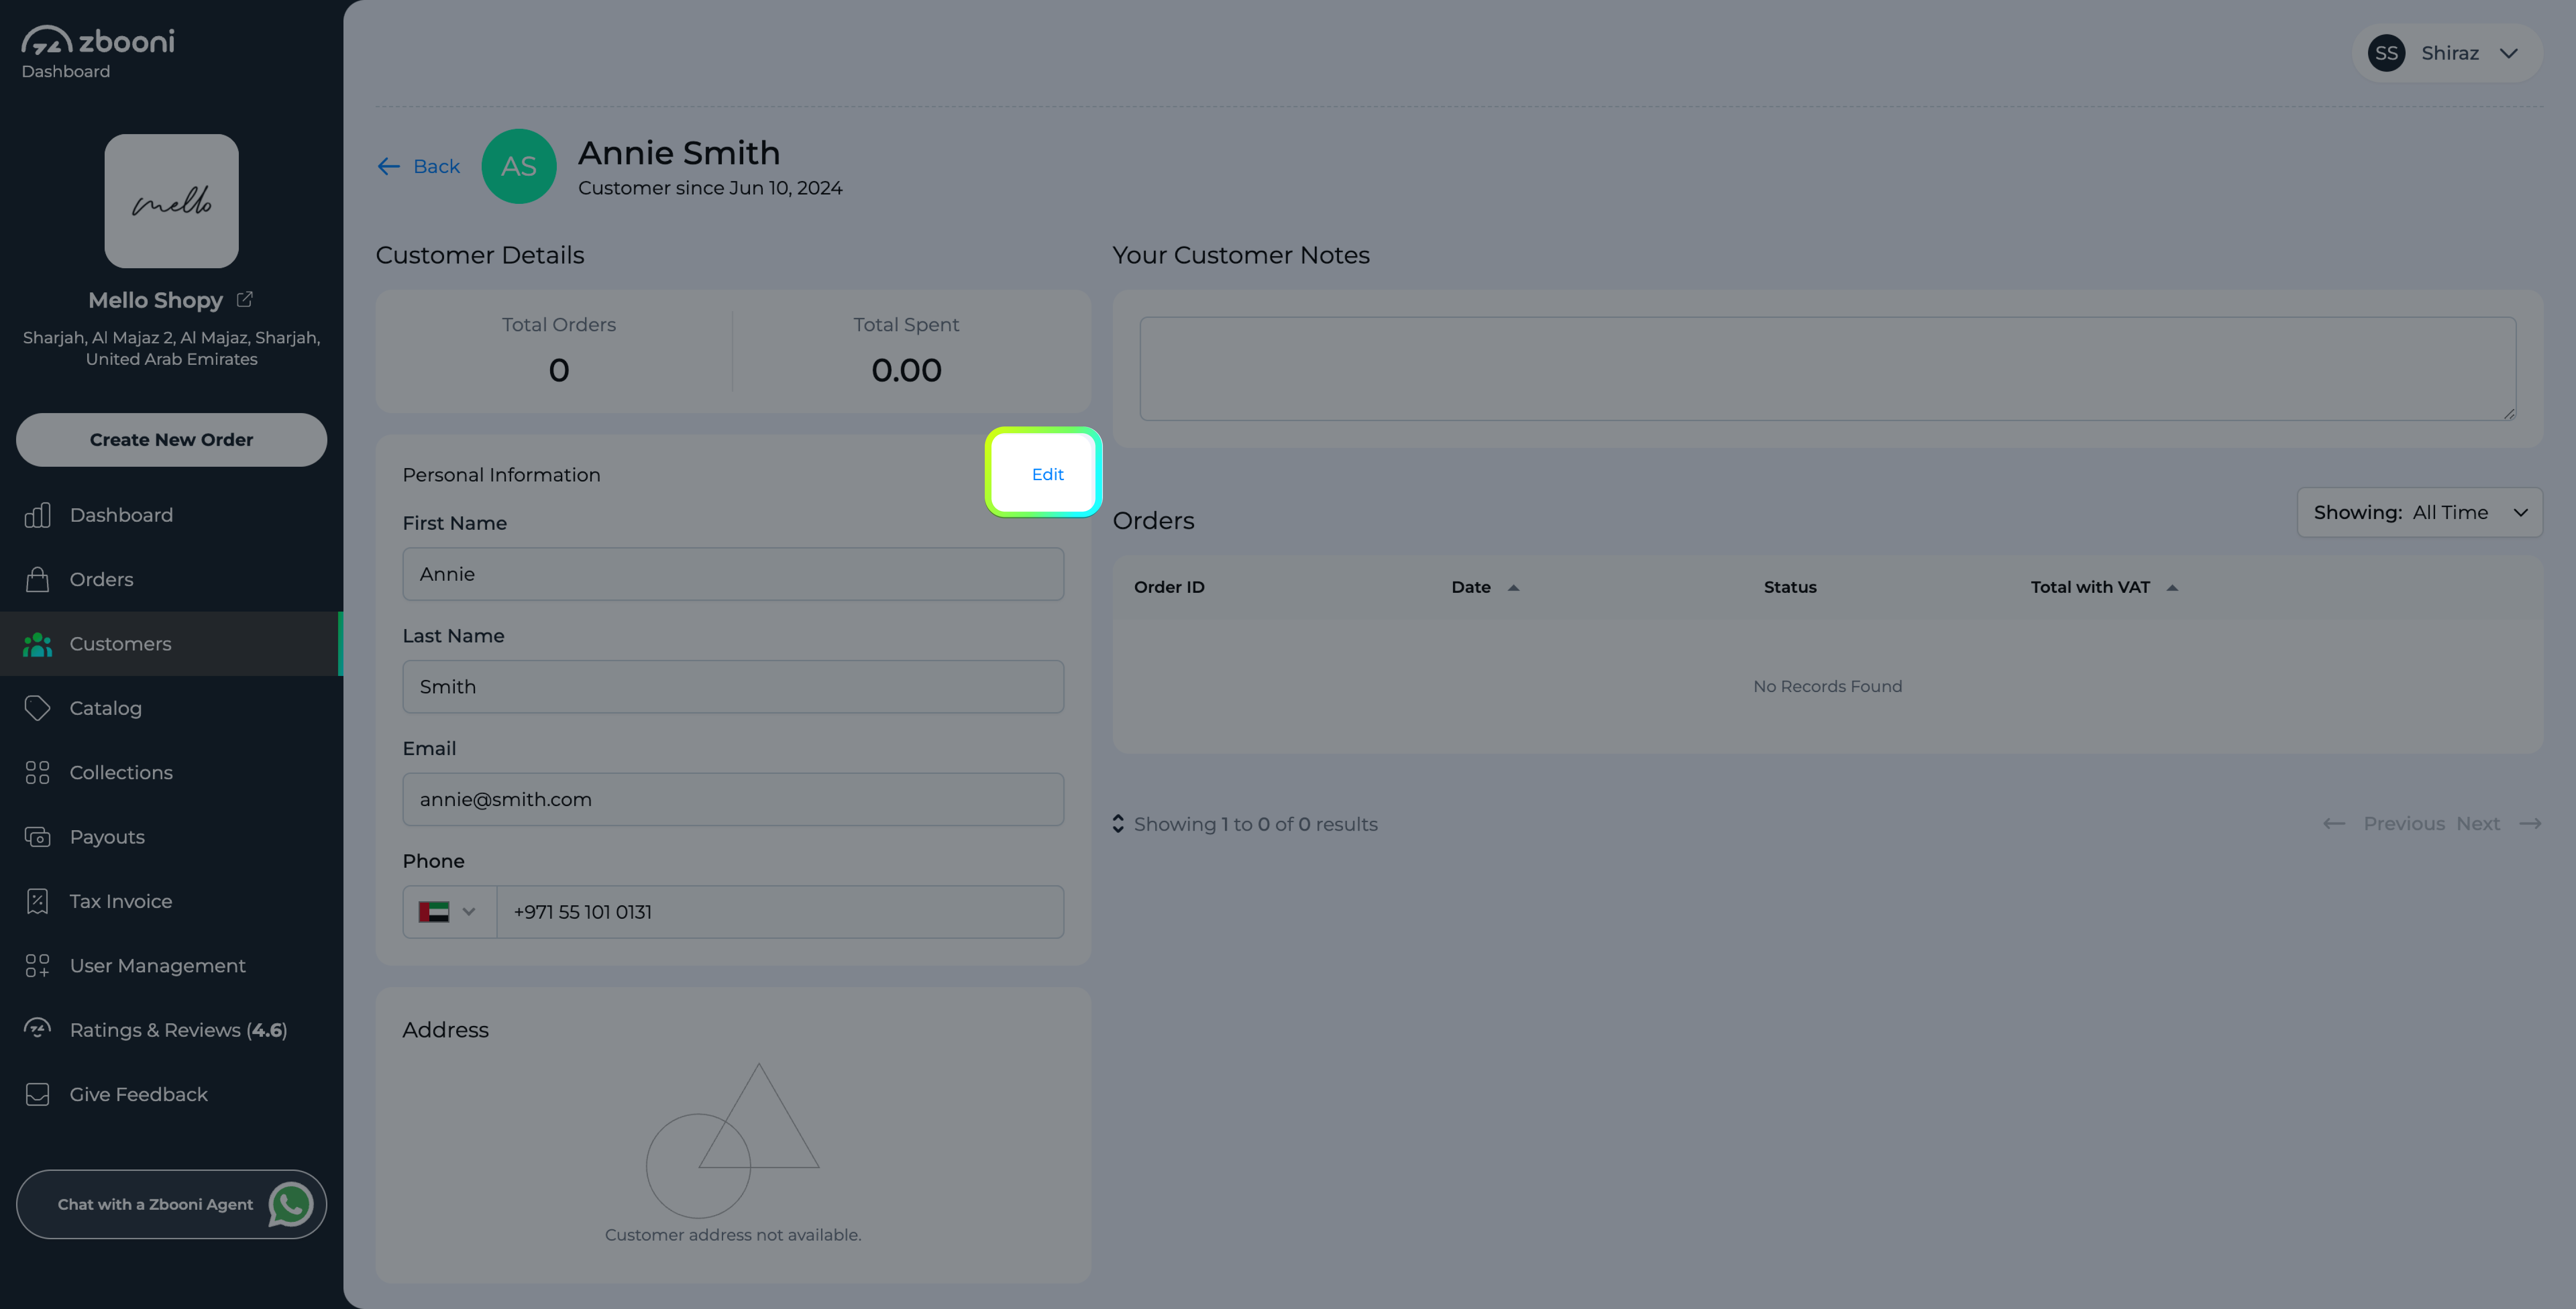Click the Next right arrow icon

point(2530,824)
